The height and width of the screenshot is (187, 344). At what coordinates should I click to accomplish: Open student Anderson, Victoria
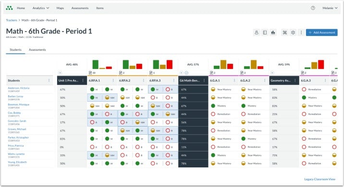pos(18,88)
